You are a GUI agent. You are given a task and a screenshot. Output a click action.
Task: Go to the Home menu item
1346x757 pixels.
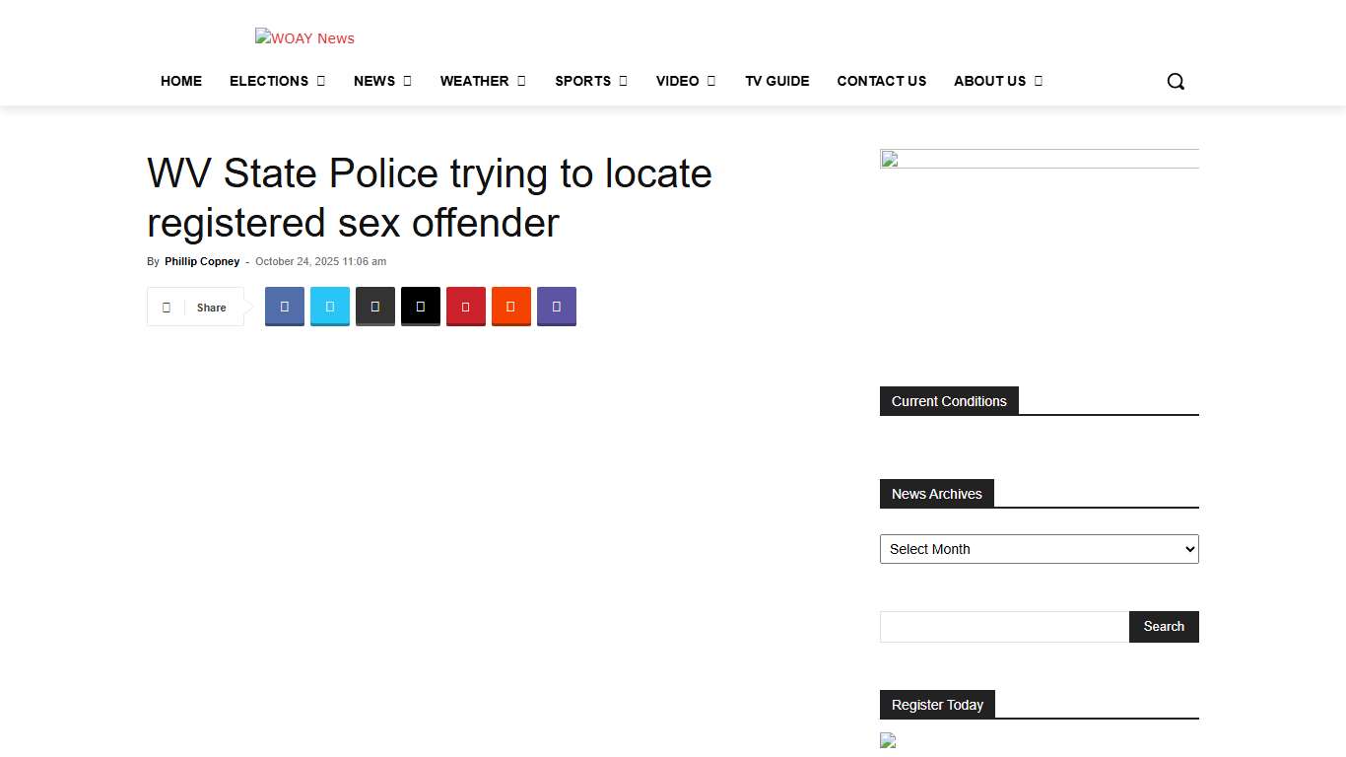tap(181, 81)
